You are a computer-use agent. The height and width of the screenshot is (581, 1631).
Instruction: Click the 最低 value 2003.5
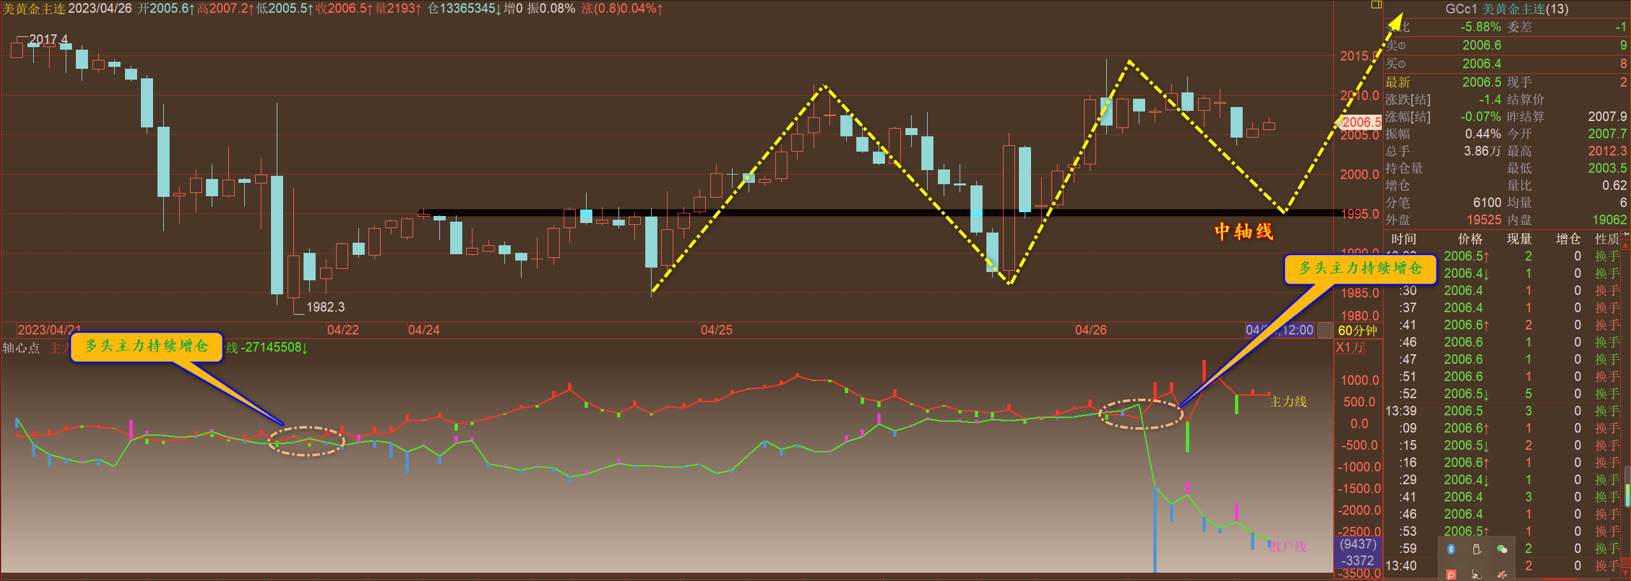pos(1607,168)
